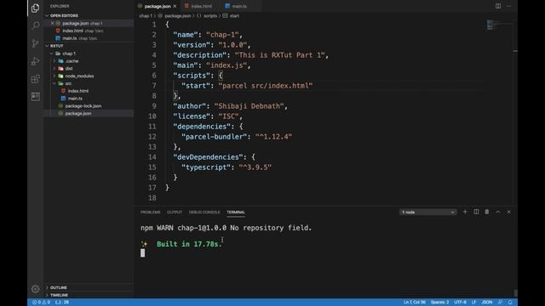Open the Extensions view
Viewport: 545px width, 306px height.
coord(35,79)
